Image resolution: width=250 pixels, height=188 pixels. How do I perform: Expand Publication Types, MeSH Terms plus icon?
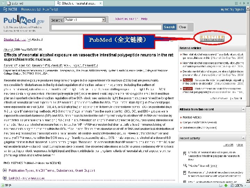[5, 170]
